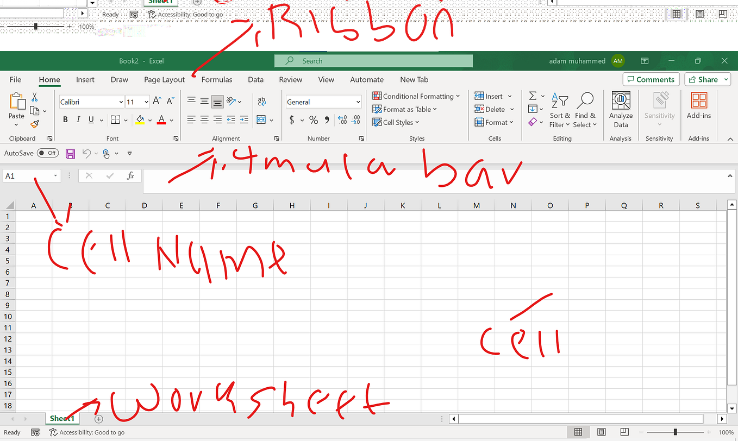Select the Format Painter icon
Image resolution: width=738 pixels, height=441 pixels.
click(x=34, y=124)
